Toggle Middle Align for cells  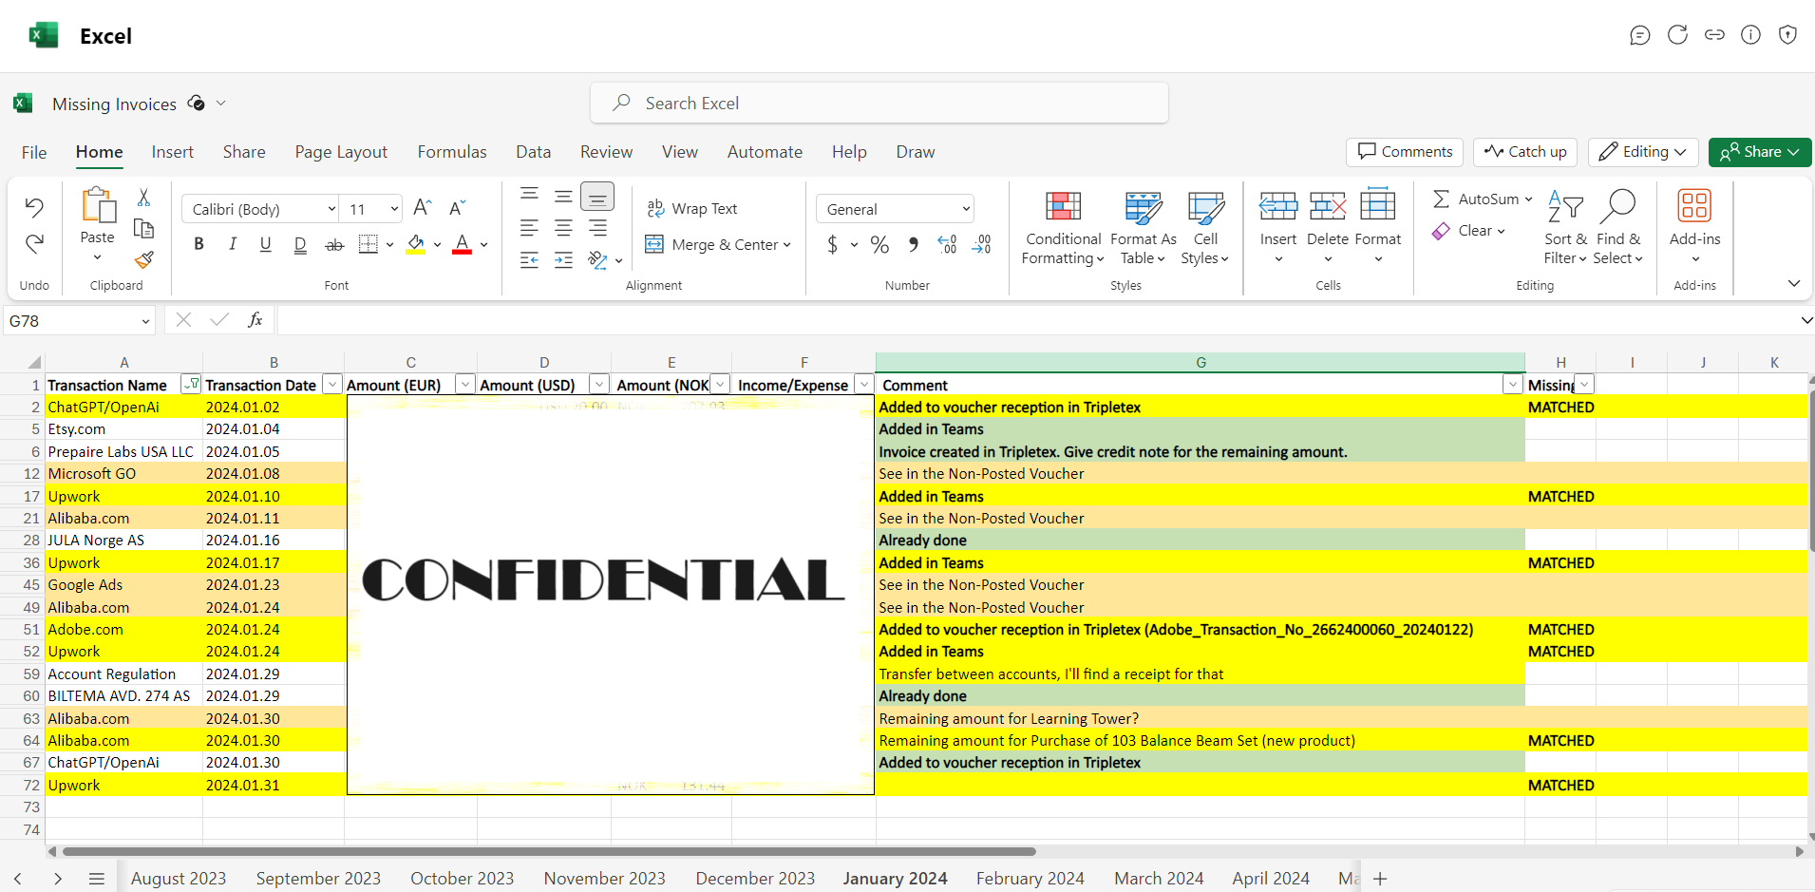(x=563, y=196)
